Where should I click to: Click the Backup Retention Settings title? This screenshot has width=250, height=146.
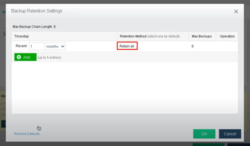tap(37, 11)
